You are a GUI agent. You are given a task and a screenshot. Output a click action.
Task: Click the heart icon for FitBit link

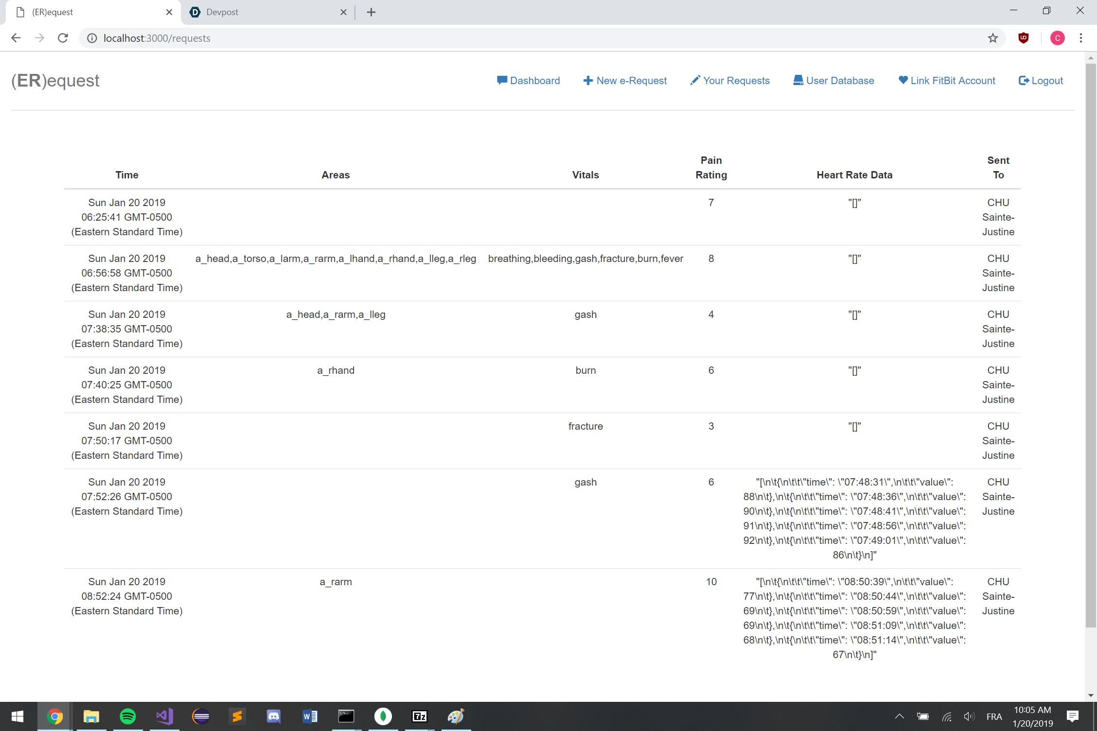click(903, 80)
